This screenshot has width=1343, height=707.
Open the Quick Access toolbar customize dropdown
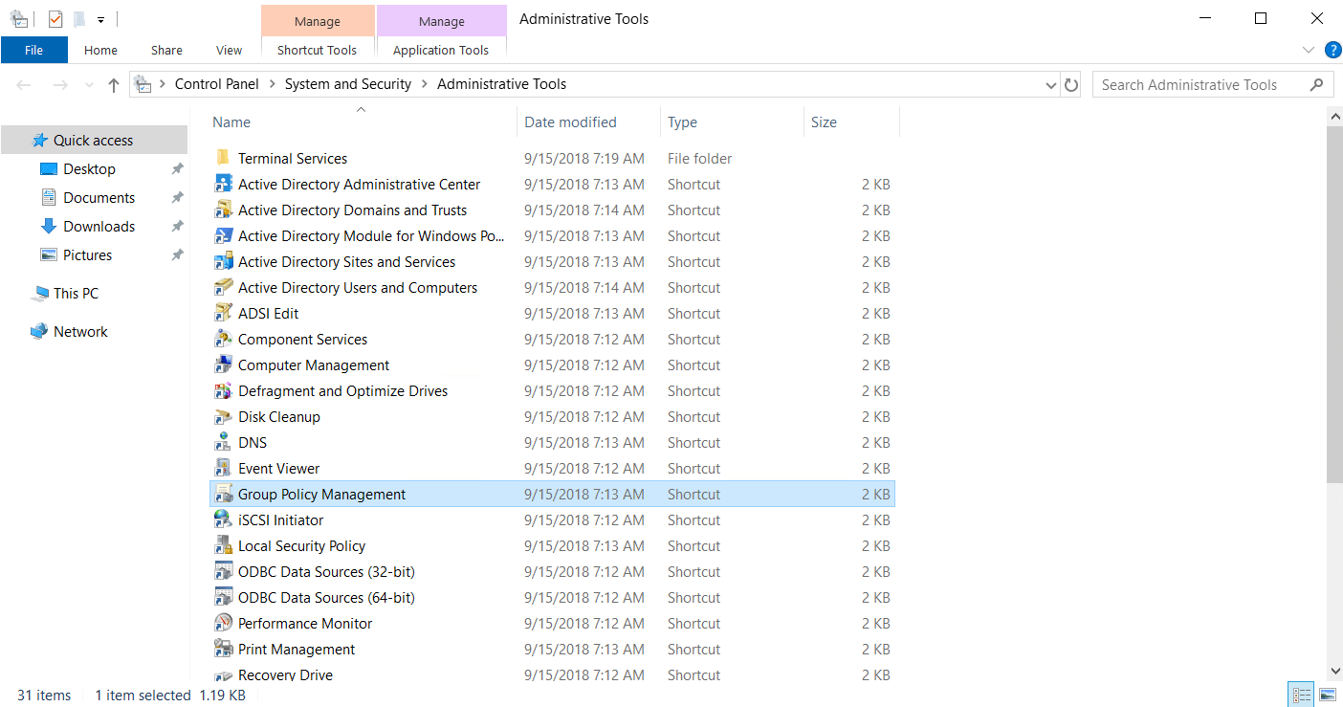tap(100, 19)
